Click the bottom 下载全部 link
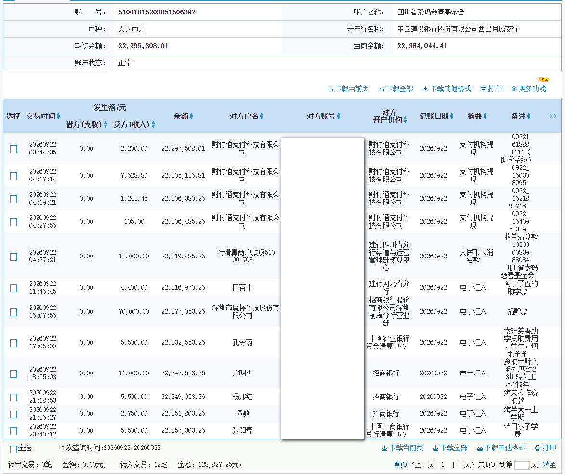The image size is (565, 475). (450, 448)
